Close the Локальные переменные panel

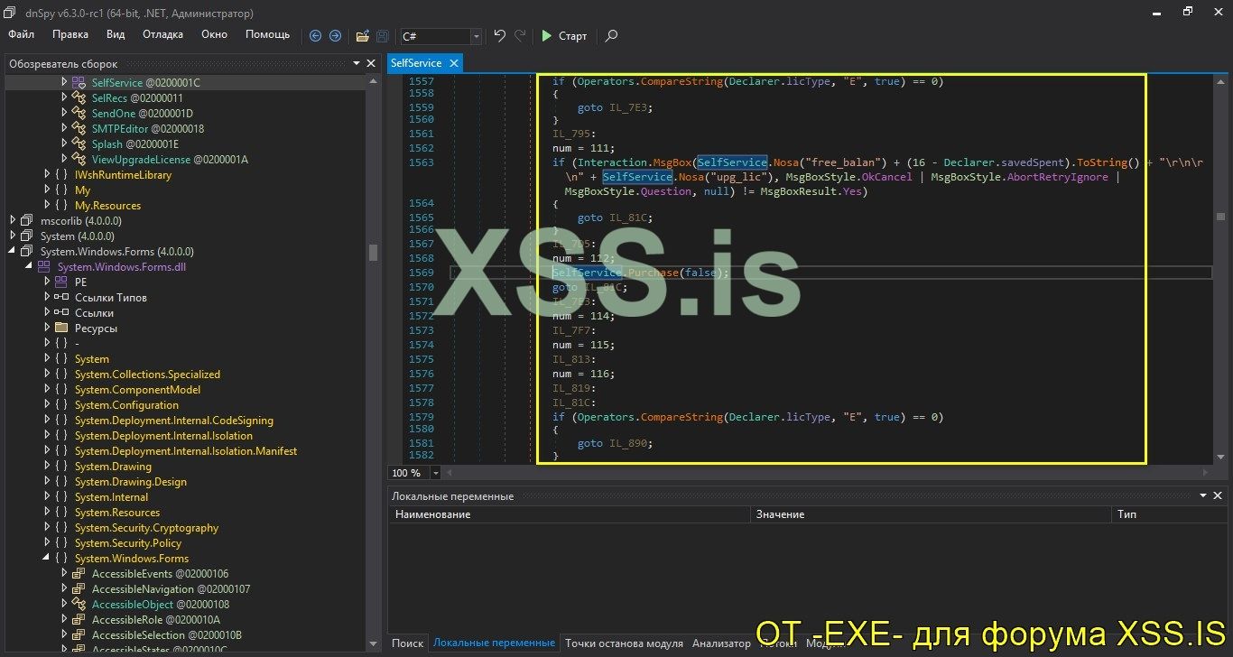coord(1218,495)
